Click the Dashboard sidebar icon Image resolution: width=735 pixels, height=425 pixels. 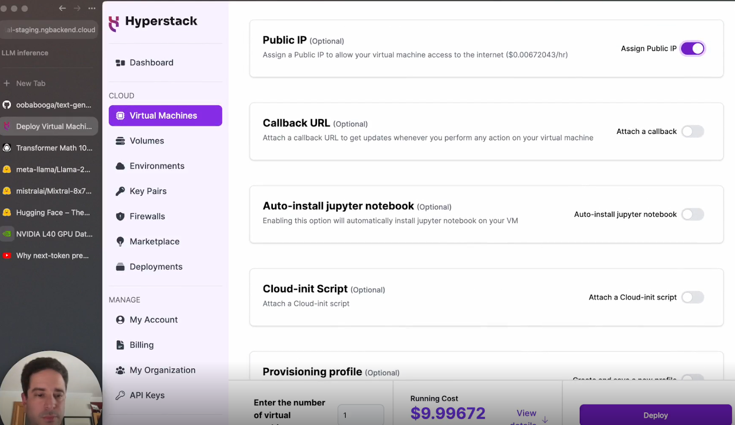pos(120,63)
